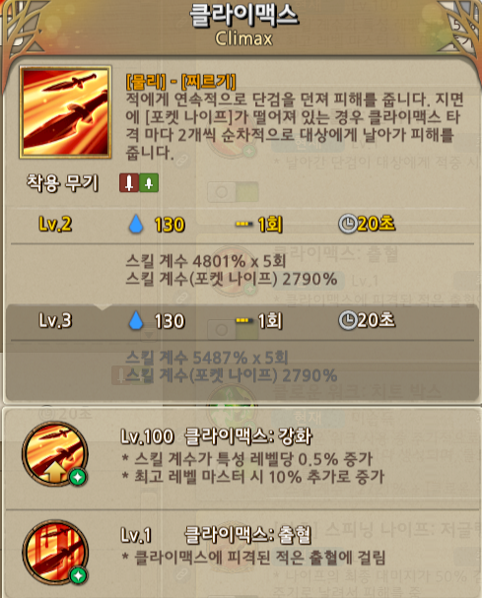Viewport: 482px width, 598px height.
Task: Click the blue SP drop icon in Lv.2 row
Action: (136, 225)
